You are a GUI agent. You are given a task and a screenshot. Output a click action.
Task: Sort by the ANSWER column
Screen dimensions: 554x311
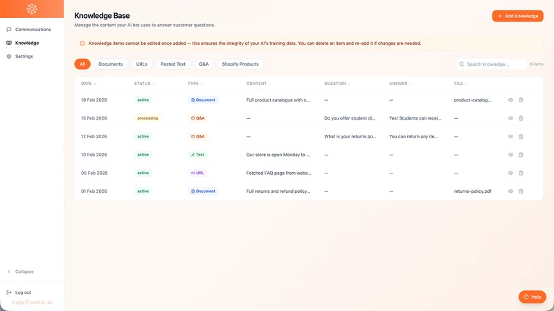pos(400,84)
